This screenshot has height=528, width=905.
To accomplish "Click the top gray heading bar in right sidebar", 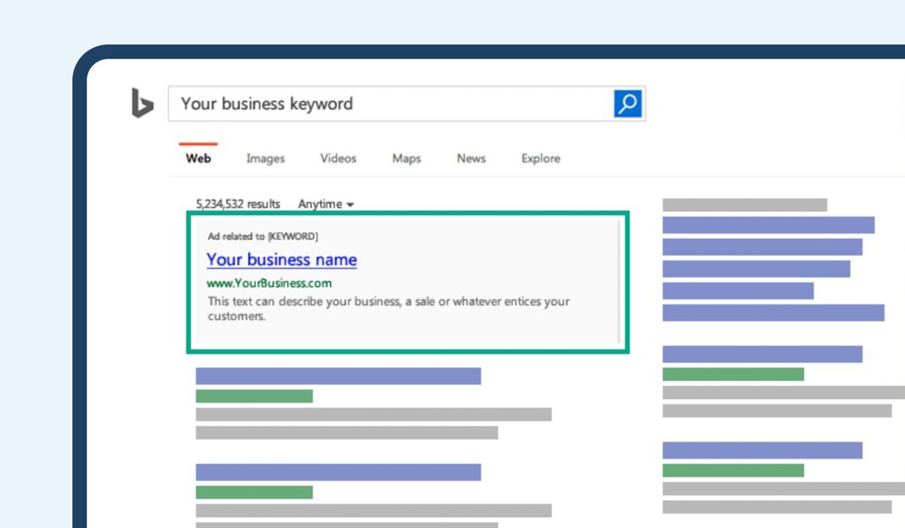I will [x=744, y=204].
